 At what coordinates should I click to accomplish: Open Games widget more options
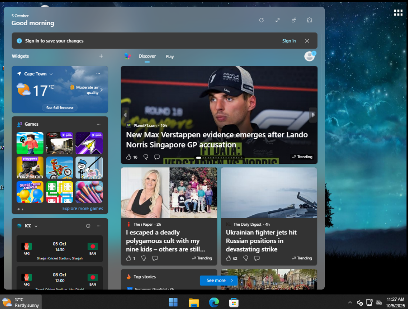[x=99, y=124]
